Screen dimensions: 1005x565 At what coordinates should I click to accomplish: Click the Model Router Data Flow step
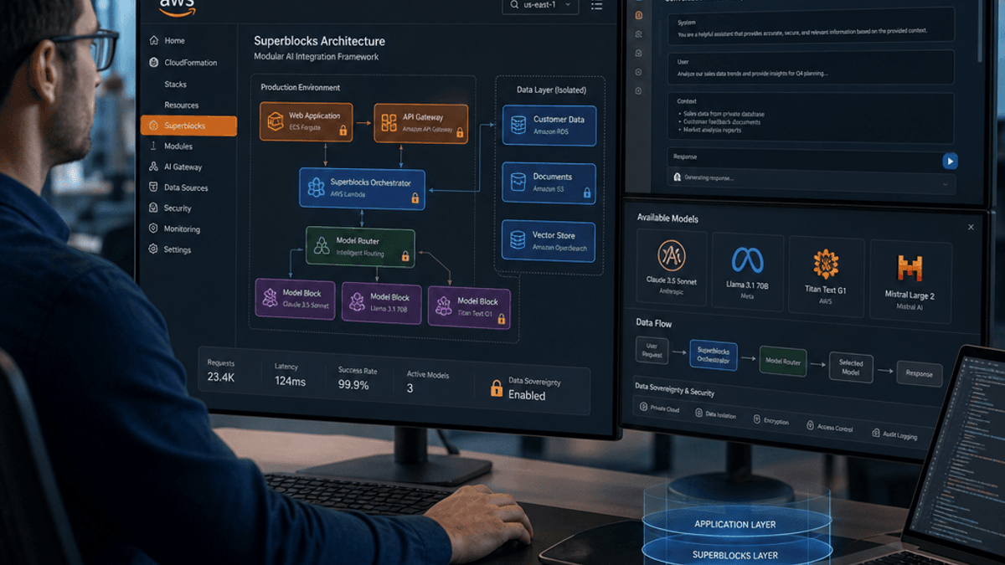tap(783, 361)
